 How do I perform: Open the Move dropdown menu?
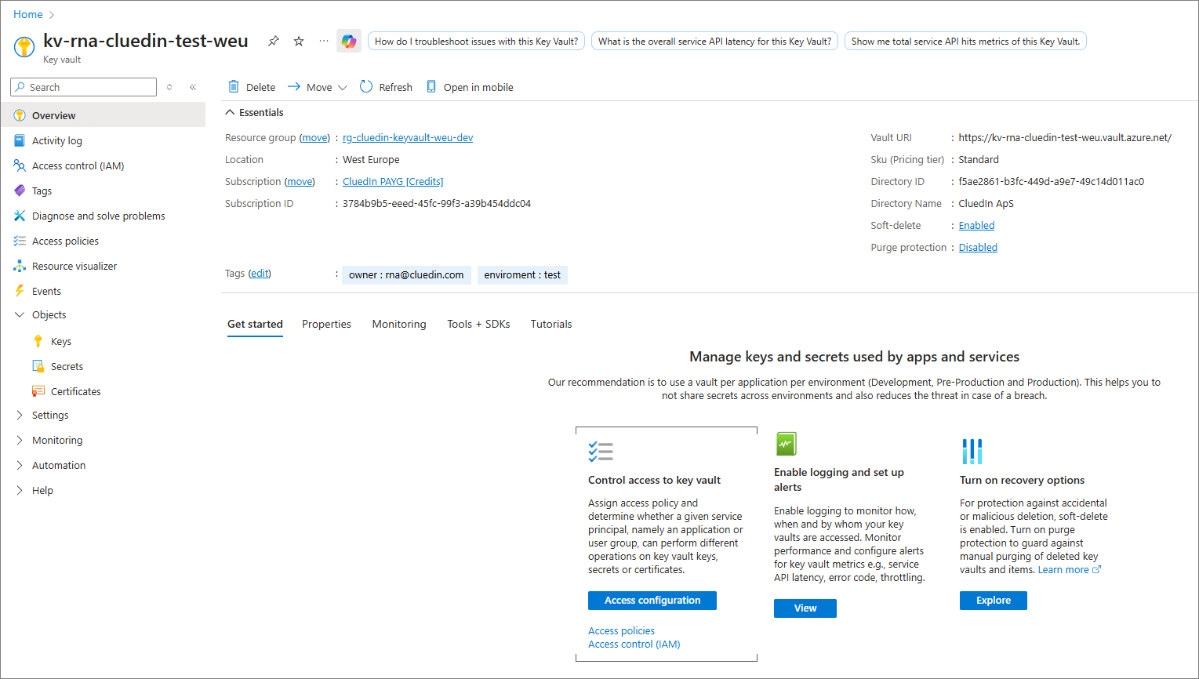point(318,87)
